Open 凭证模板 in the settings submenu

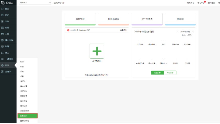tap(24, 91)
